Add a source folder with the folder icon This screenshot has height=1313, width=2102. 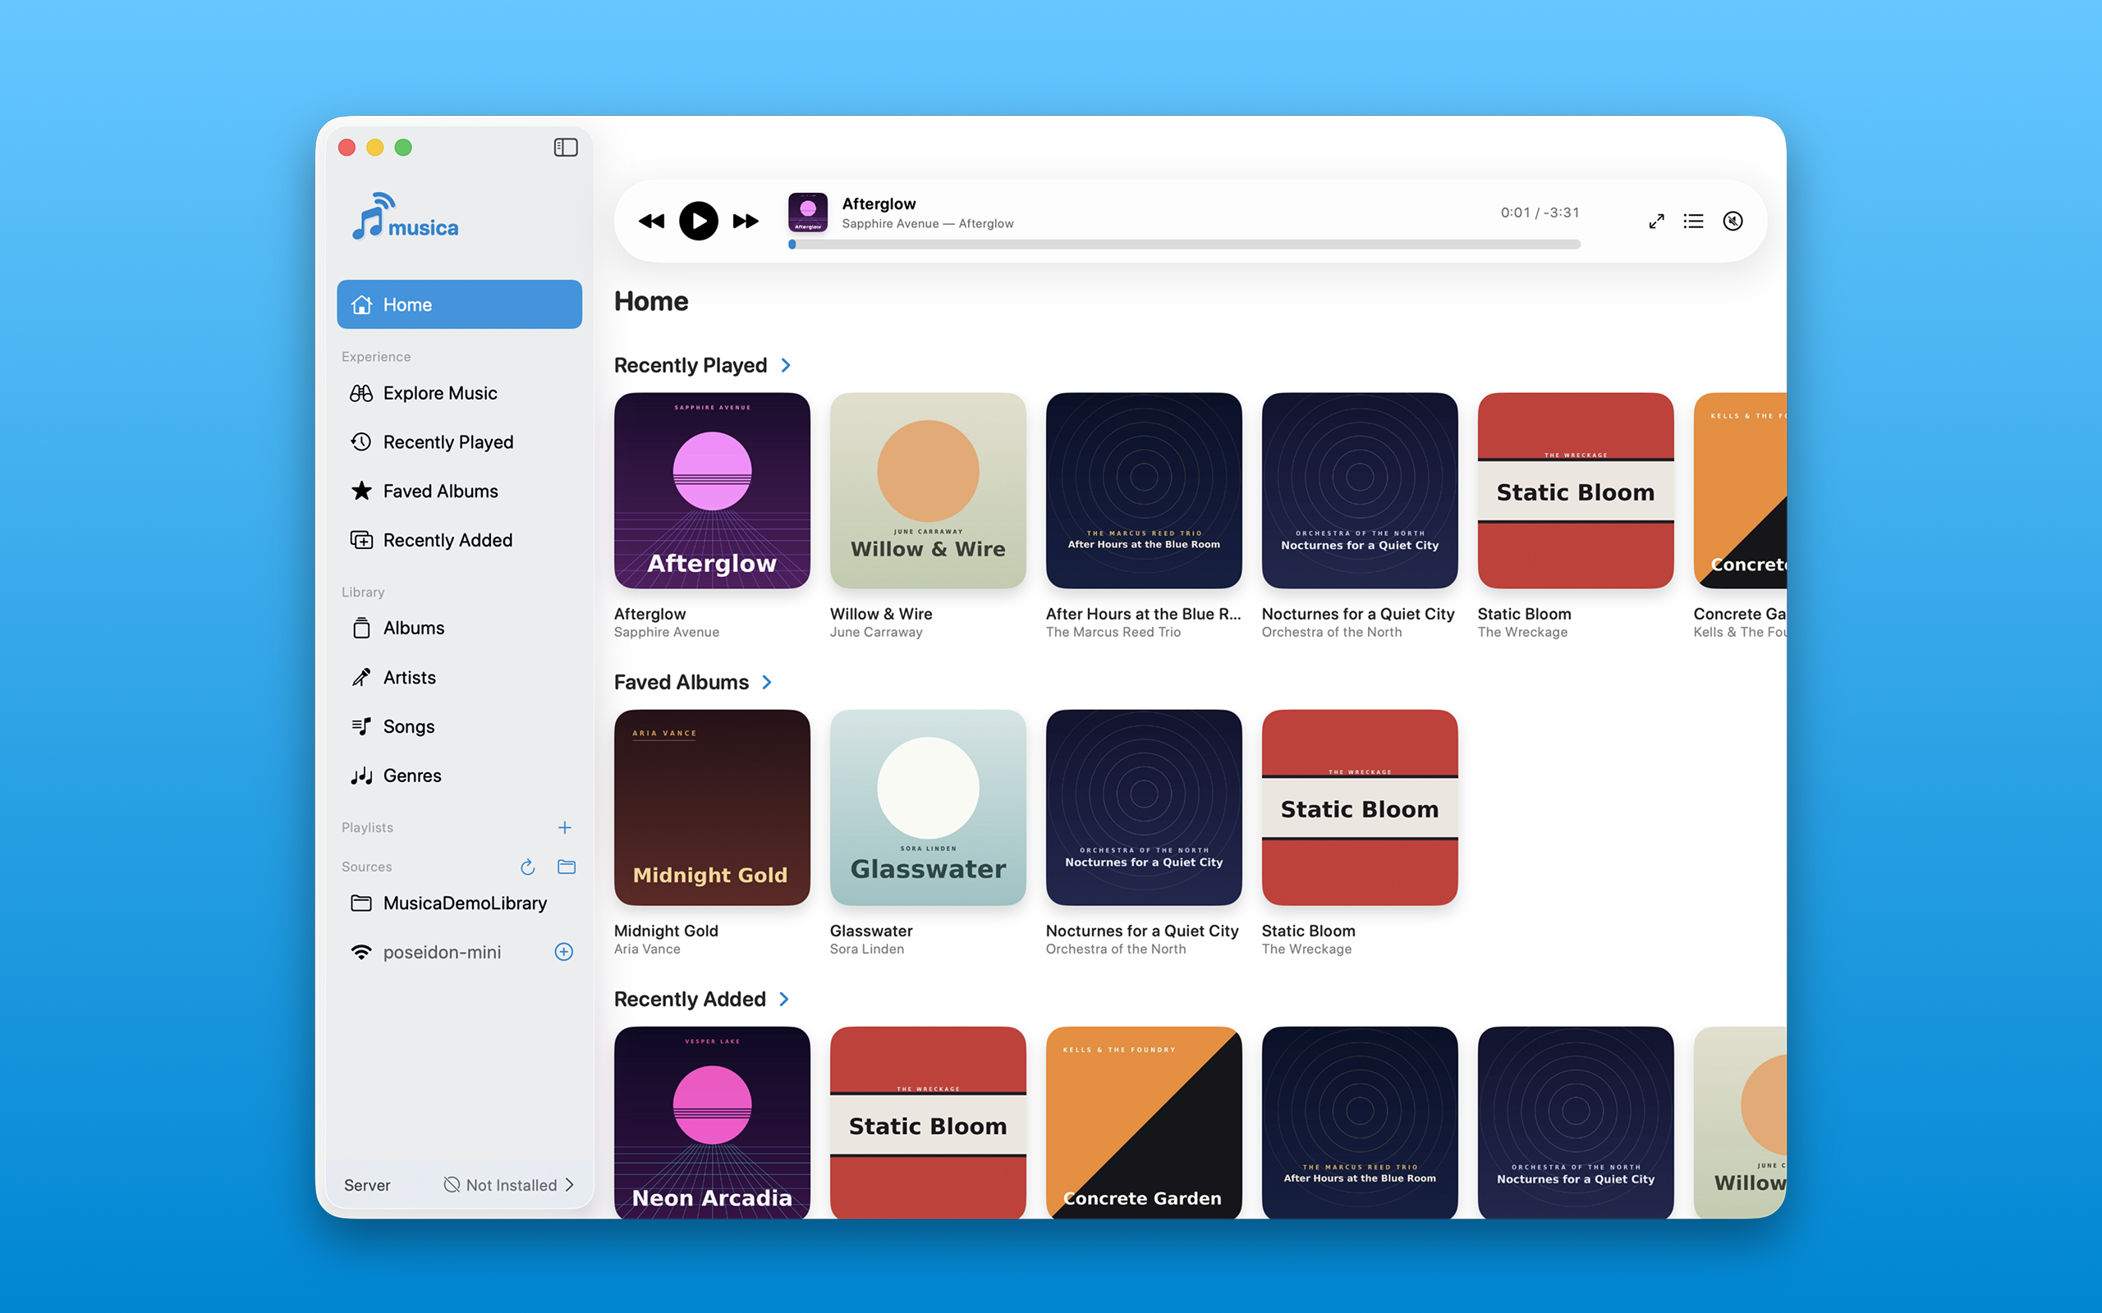tap(567, 867)
